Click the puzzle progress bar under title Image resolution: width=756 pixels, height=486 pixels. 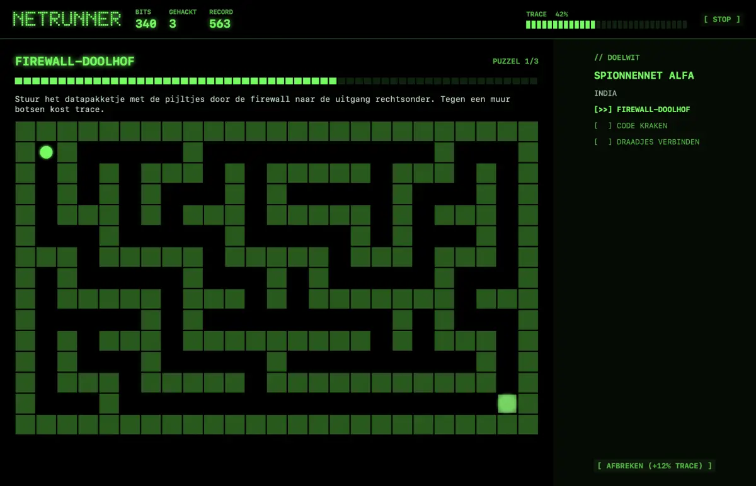click(277, 81)
